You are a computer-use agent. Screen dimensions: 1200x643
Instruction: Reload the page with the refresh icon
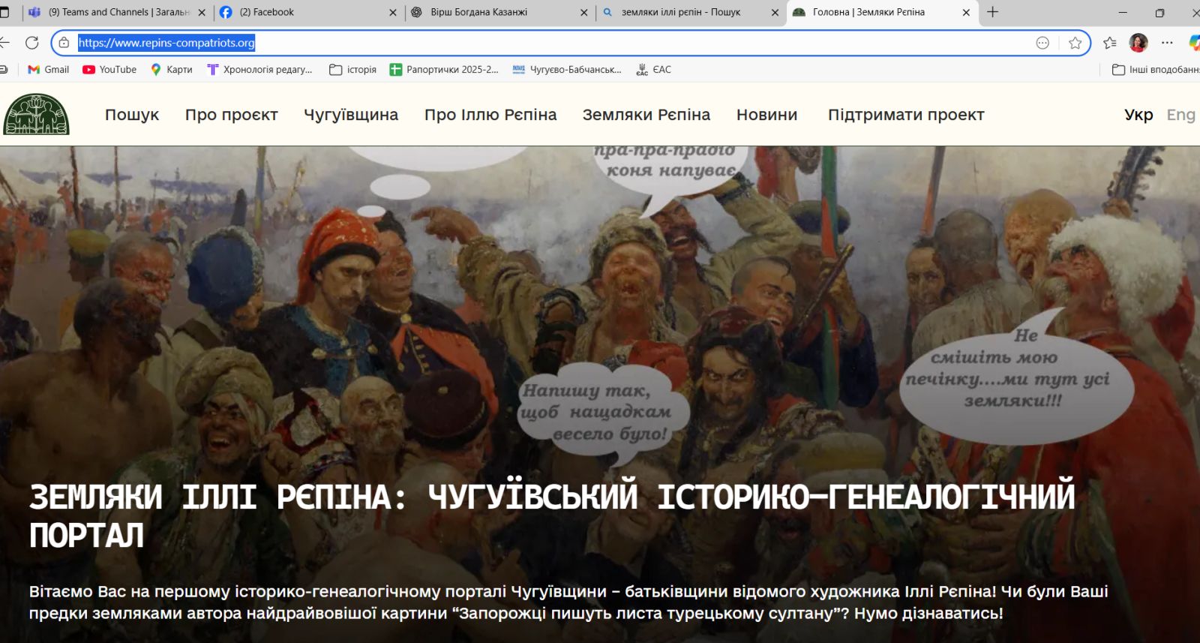point(31,43)
